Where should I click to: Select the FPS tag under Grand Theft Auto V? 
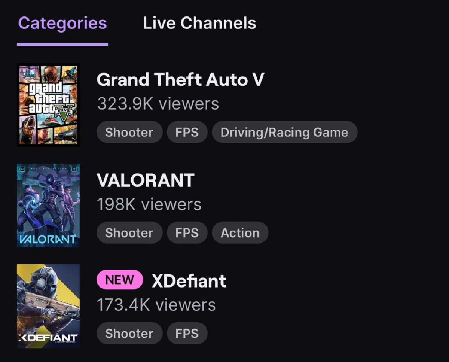pyautogui.click(x=187, y=132)
